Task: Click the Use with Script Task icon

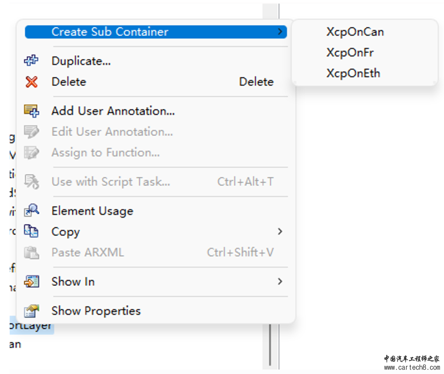Action: (x=31, y=181)
